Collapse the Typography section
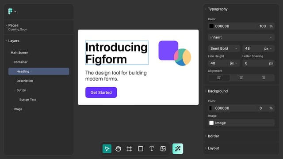Screen dimensions: 283x159 click(206, 9)
